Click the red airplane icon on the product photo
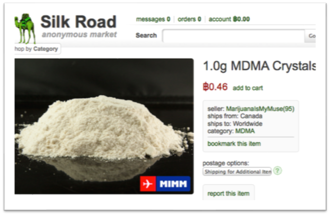 [x=148, y=184]
